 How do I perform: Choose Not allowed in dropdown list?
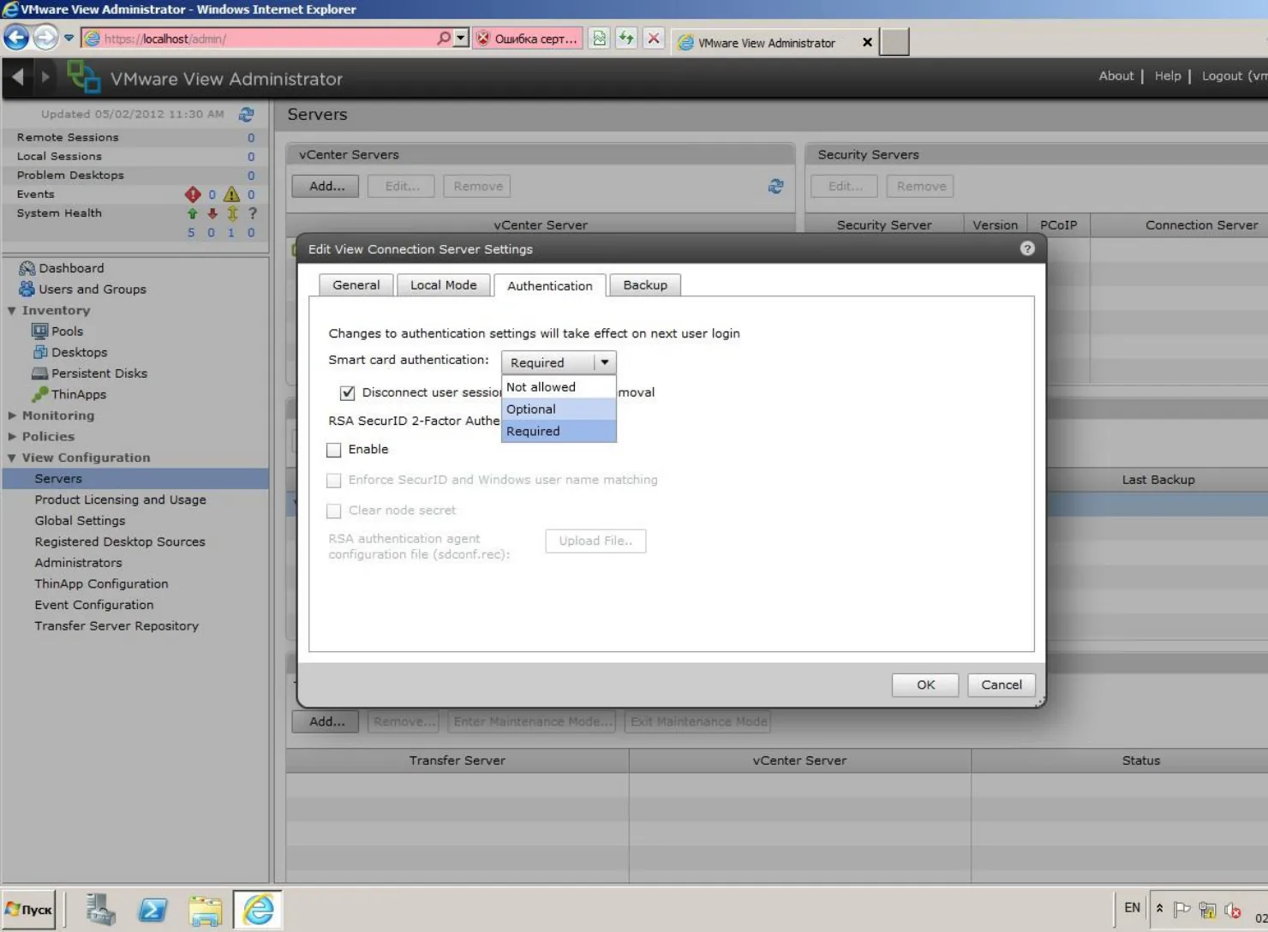[559, 387]
